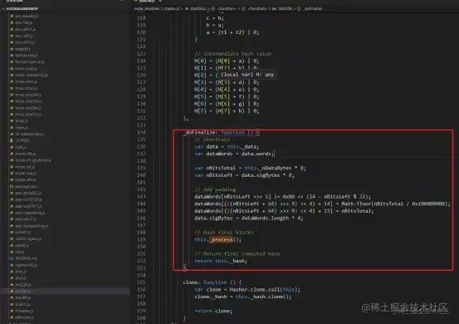
Task: Open pad-nopadding.js in the file tree
Action: point(30,213)
